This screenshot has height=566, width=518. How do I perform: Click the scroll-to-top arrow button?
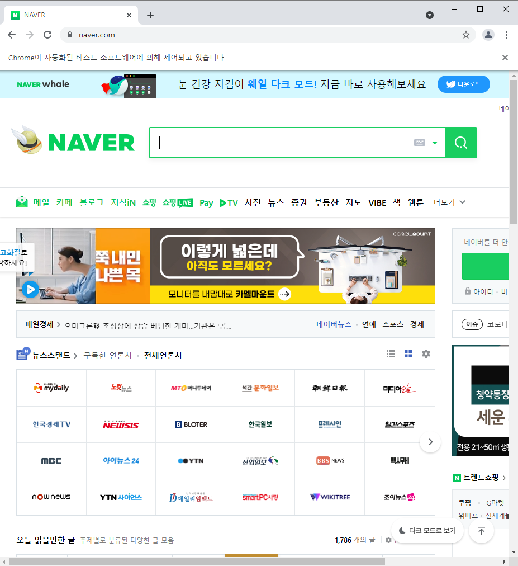point(481,531)
